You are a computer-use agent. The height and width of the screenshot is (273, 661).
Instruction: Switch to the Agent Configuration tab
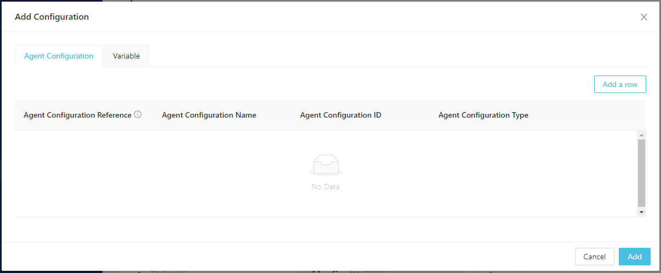pyautogui.click(x=59, y=56)
